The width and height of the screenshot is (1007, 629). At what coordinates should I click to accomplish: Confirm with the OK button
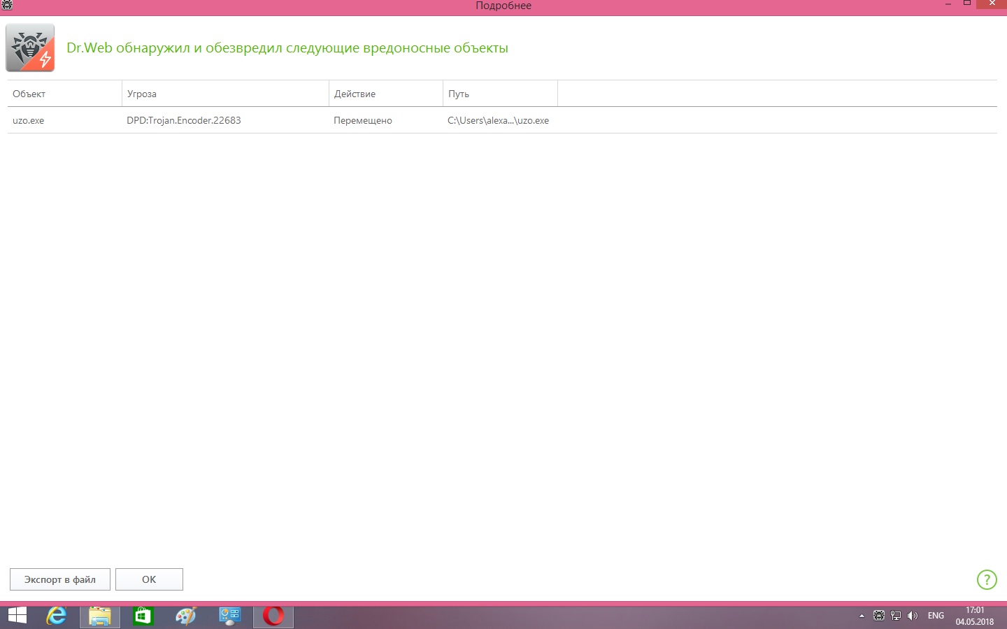pos(149,579)
